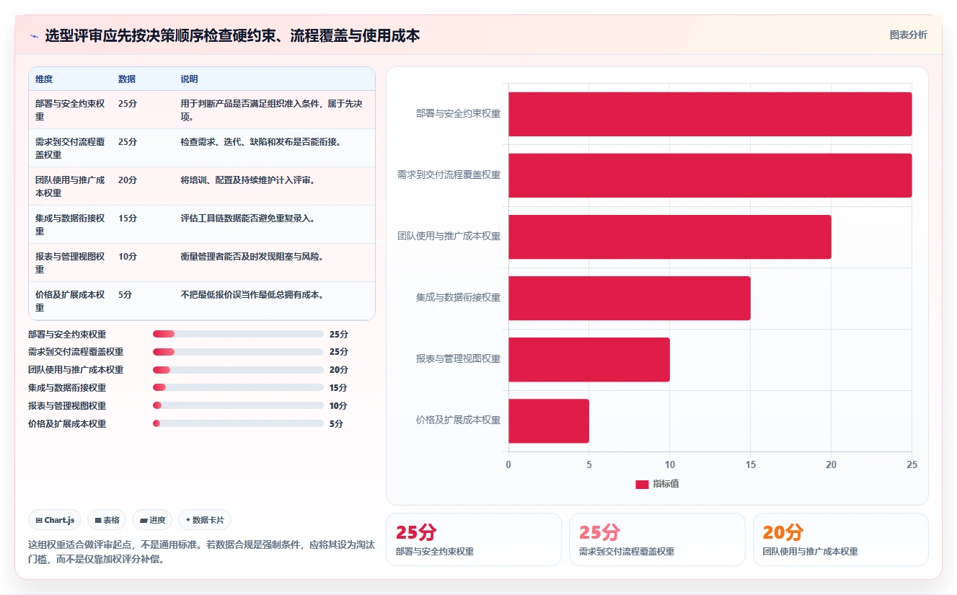The image size is (957, 595).
Task: Click the 25分 card for 需求到交付流程覆盖权重
Action: [x=657, y=539]
